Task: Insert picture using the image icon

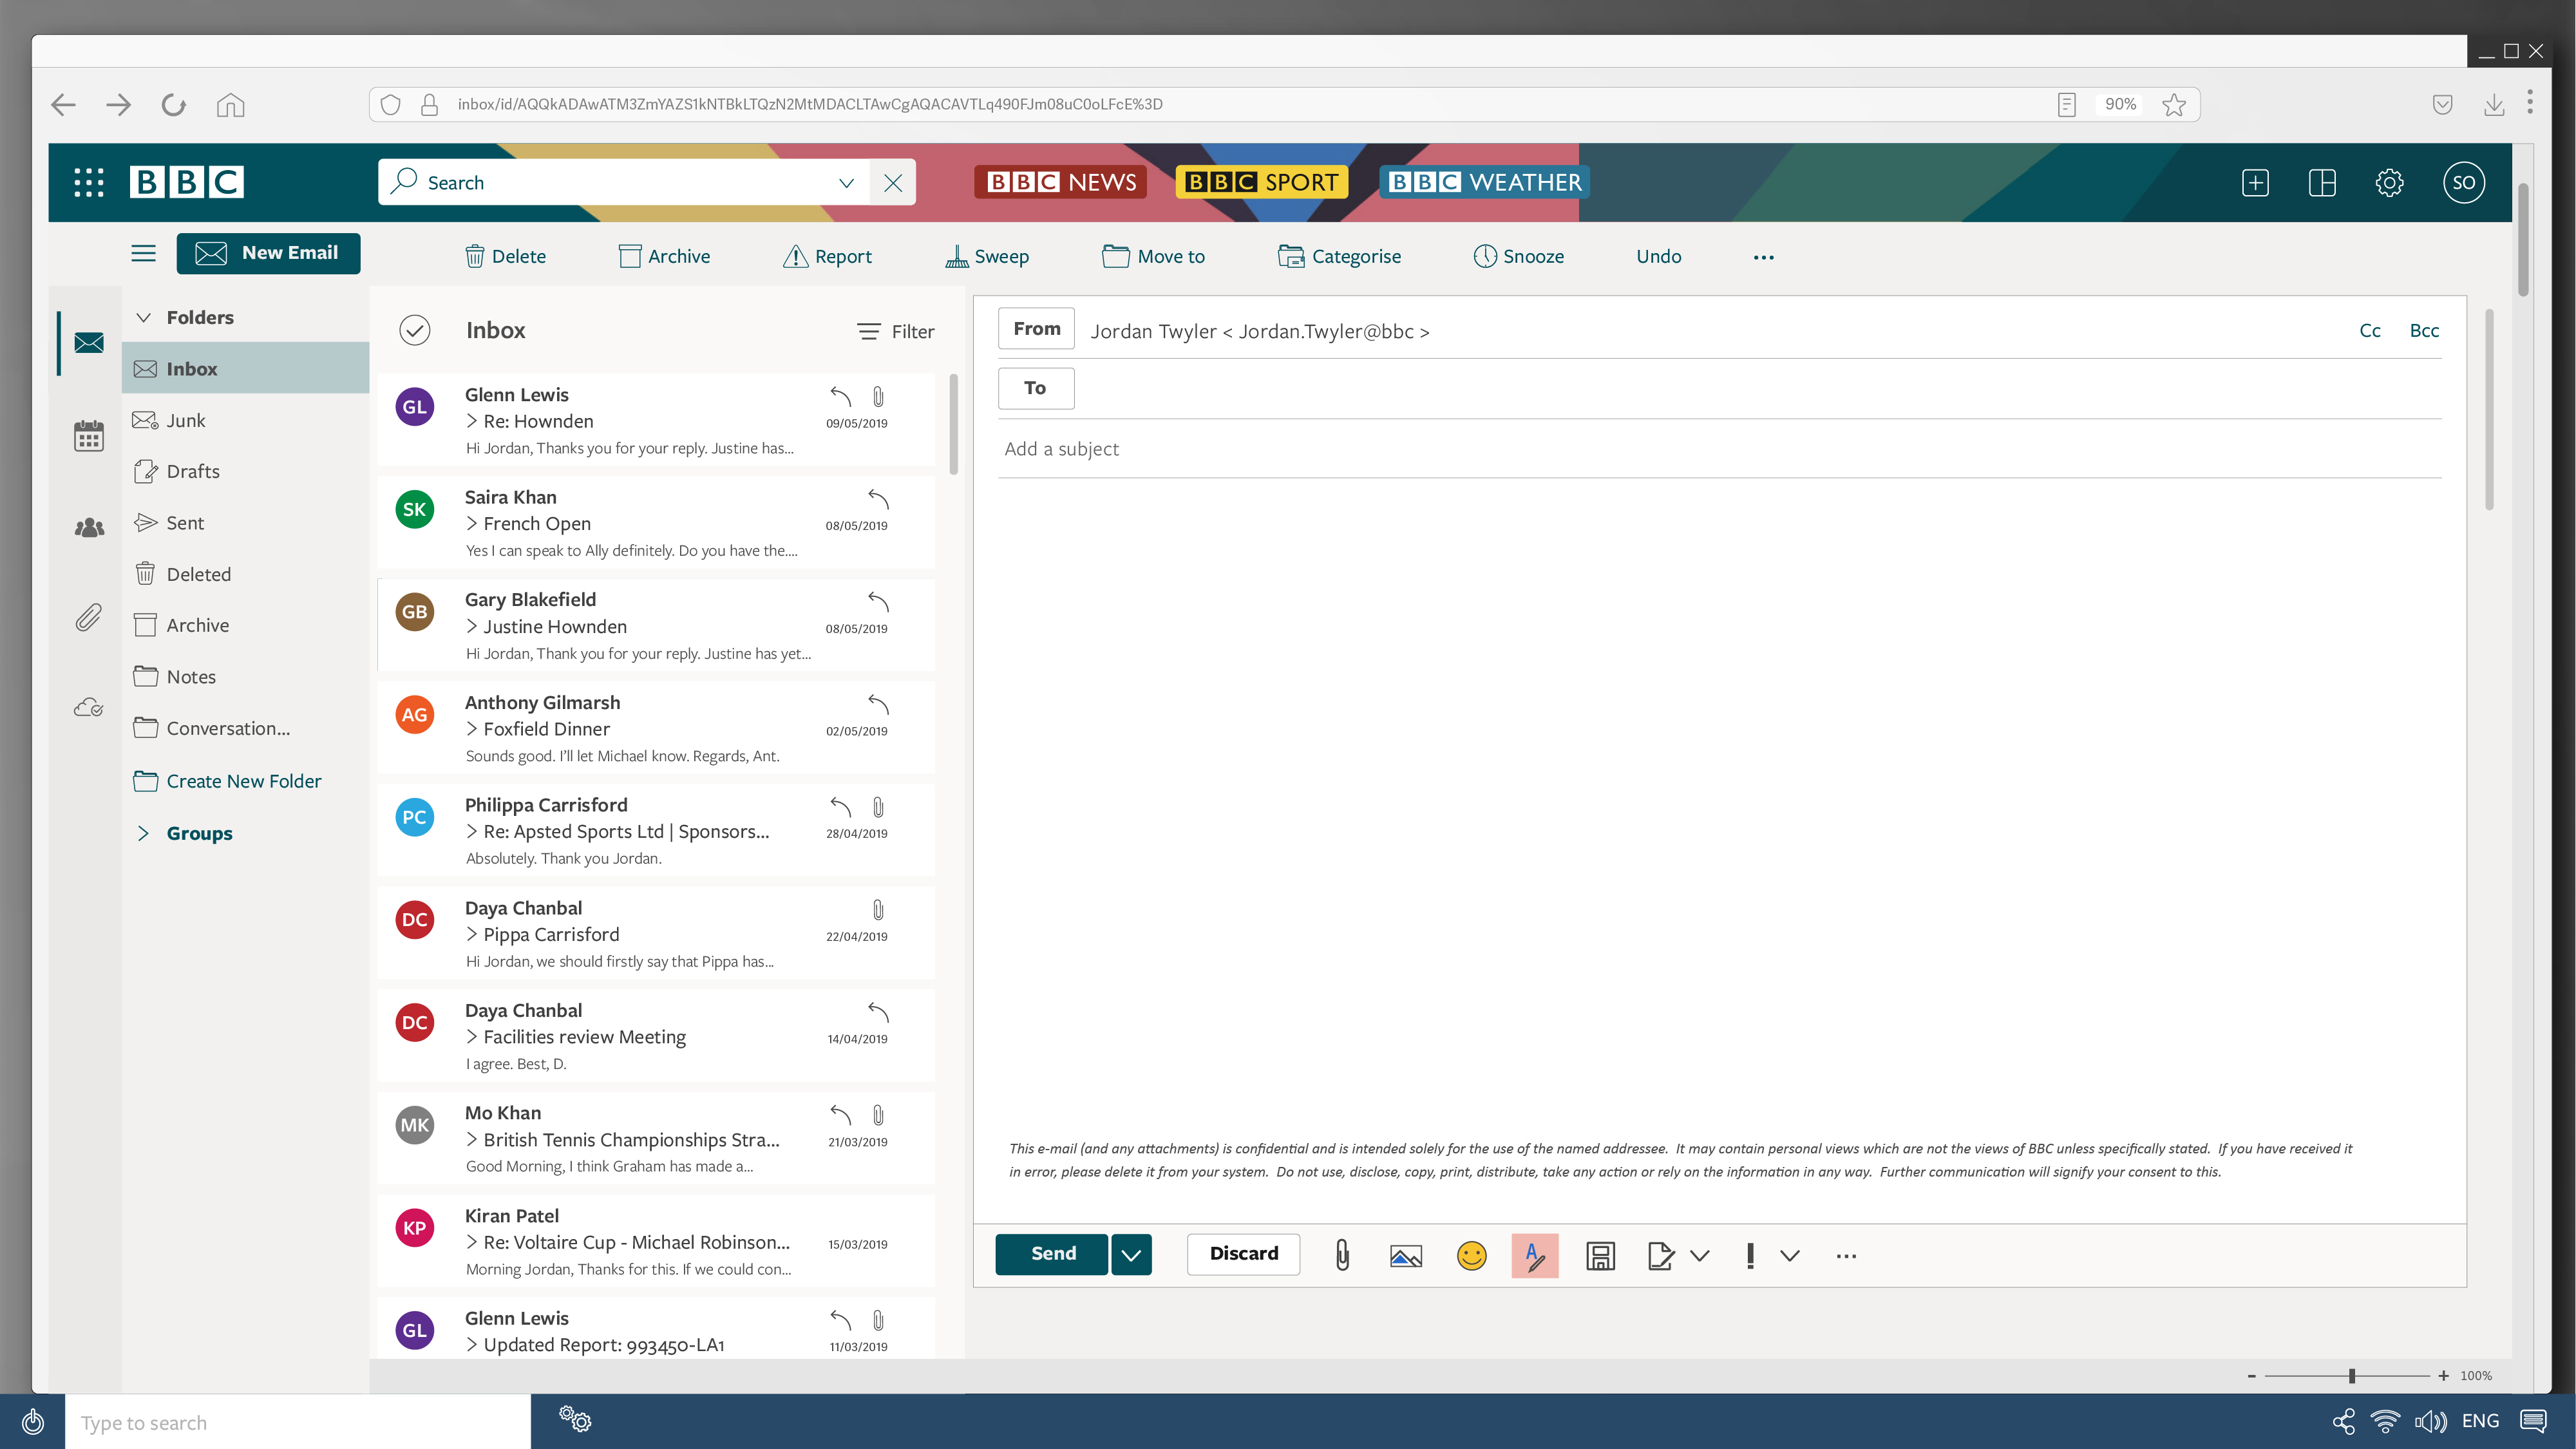Action: click(1406, 1255)
